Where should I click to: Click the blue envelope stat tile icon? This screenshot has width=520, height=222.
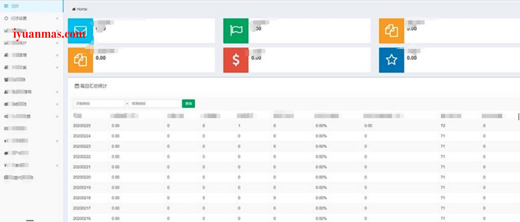point(80,31)
